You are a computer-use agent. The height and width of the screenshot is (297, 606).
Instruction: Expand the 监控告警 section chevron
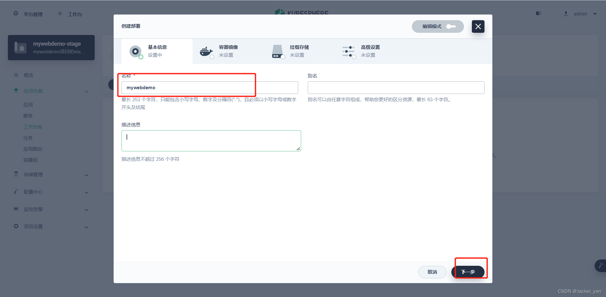click(86, 210)
